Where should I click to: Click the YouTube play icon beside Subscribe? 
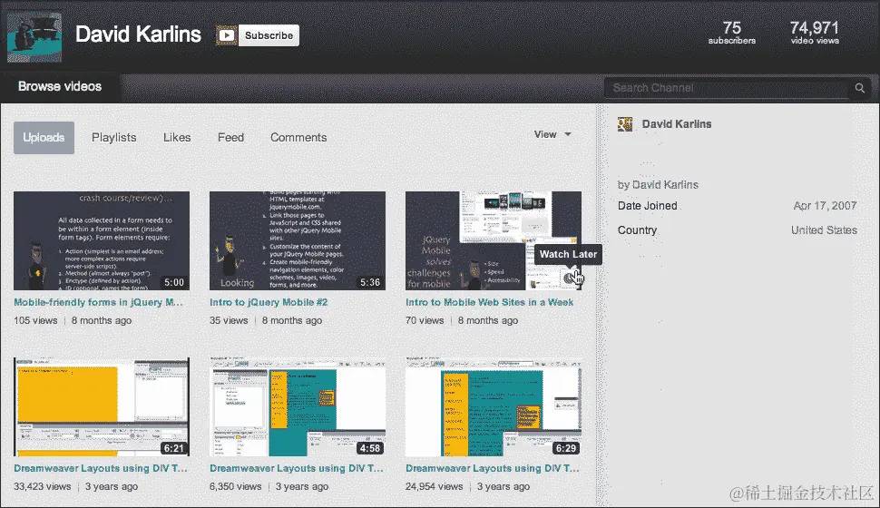tap(227, 35)
